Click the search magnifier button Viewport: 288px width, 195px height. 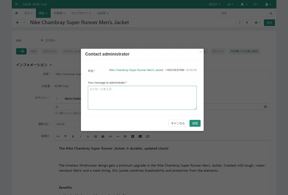click(x=271, y=13)
